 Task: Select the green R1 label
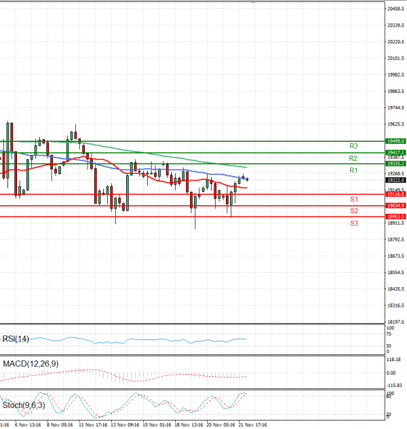tap(353, 171)
